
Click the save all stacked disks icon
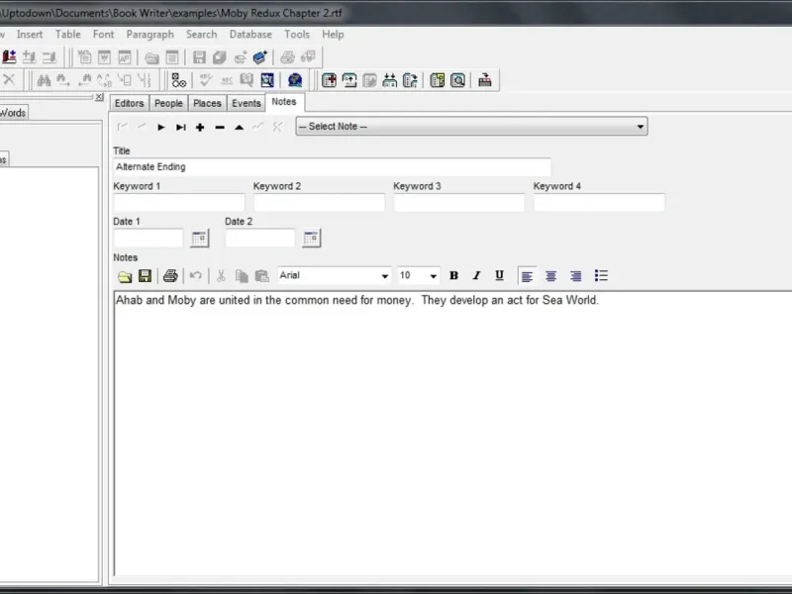tap(219, 57)
